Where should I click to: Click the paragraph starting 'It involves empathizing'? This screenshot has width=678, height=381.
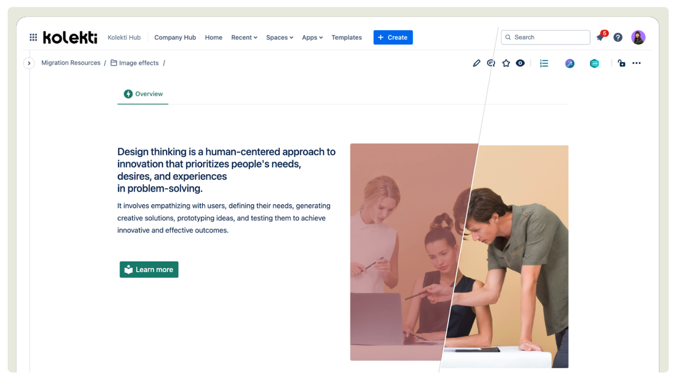(x=224, y=218)
